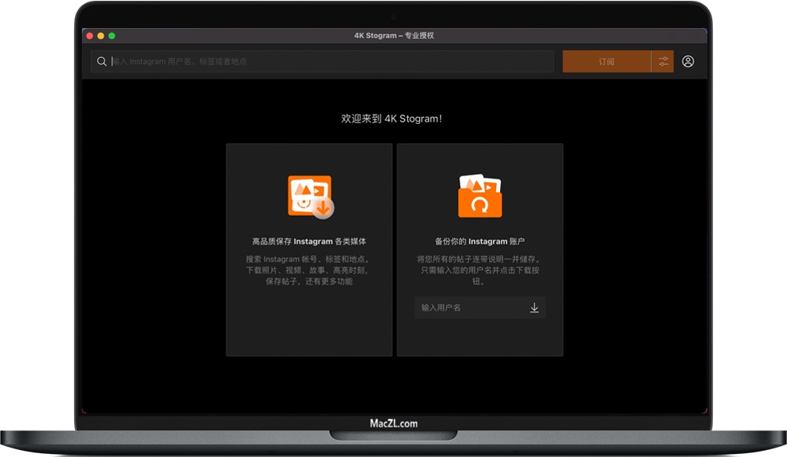Click the magnifying glass search icon

coord(101,62)
